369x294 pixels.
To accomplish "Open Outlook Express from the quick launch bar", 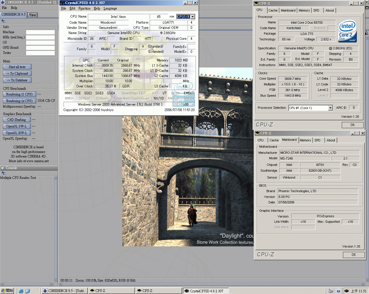I will click(x=27, y=291).
